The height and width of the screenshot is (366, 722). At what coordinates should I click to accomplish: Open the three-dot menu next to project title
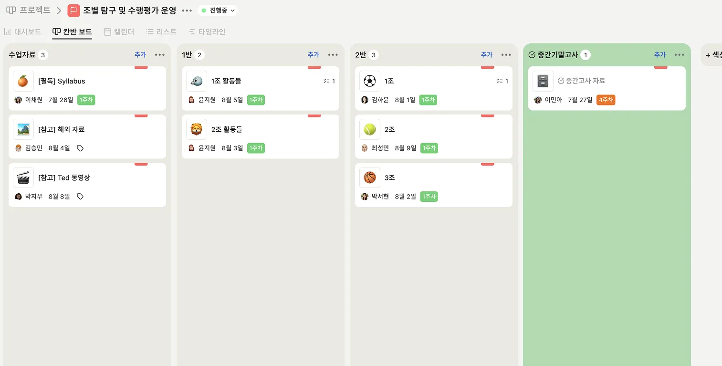[x=187, y=10]
